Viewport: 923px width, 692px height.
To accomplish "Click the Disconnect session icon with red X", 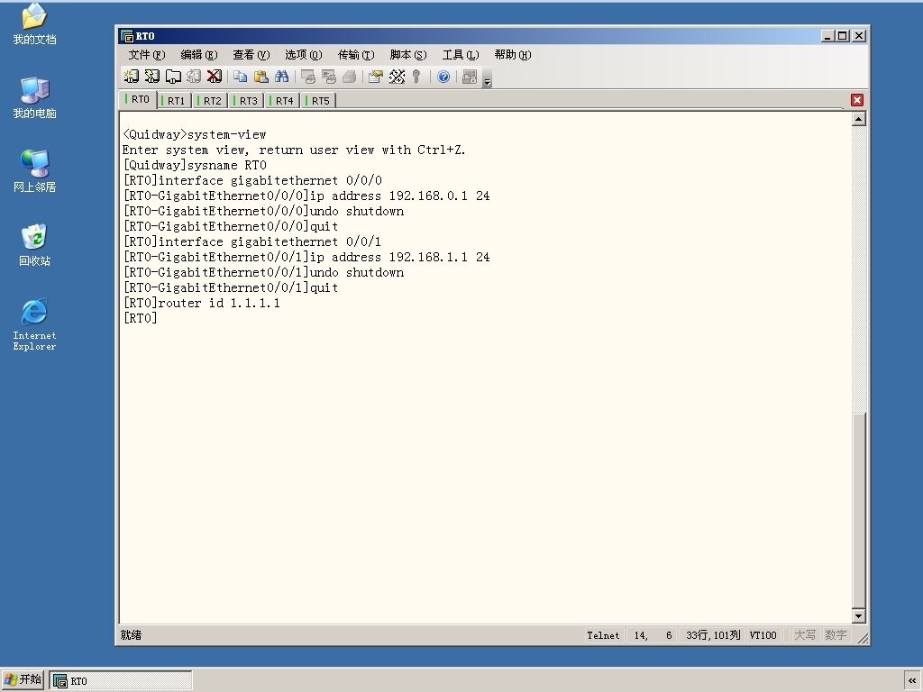I will pyautogui.click(x=215, y=77).
